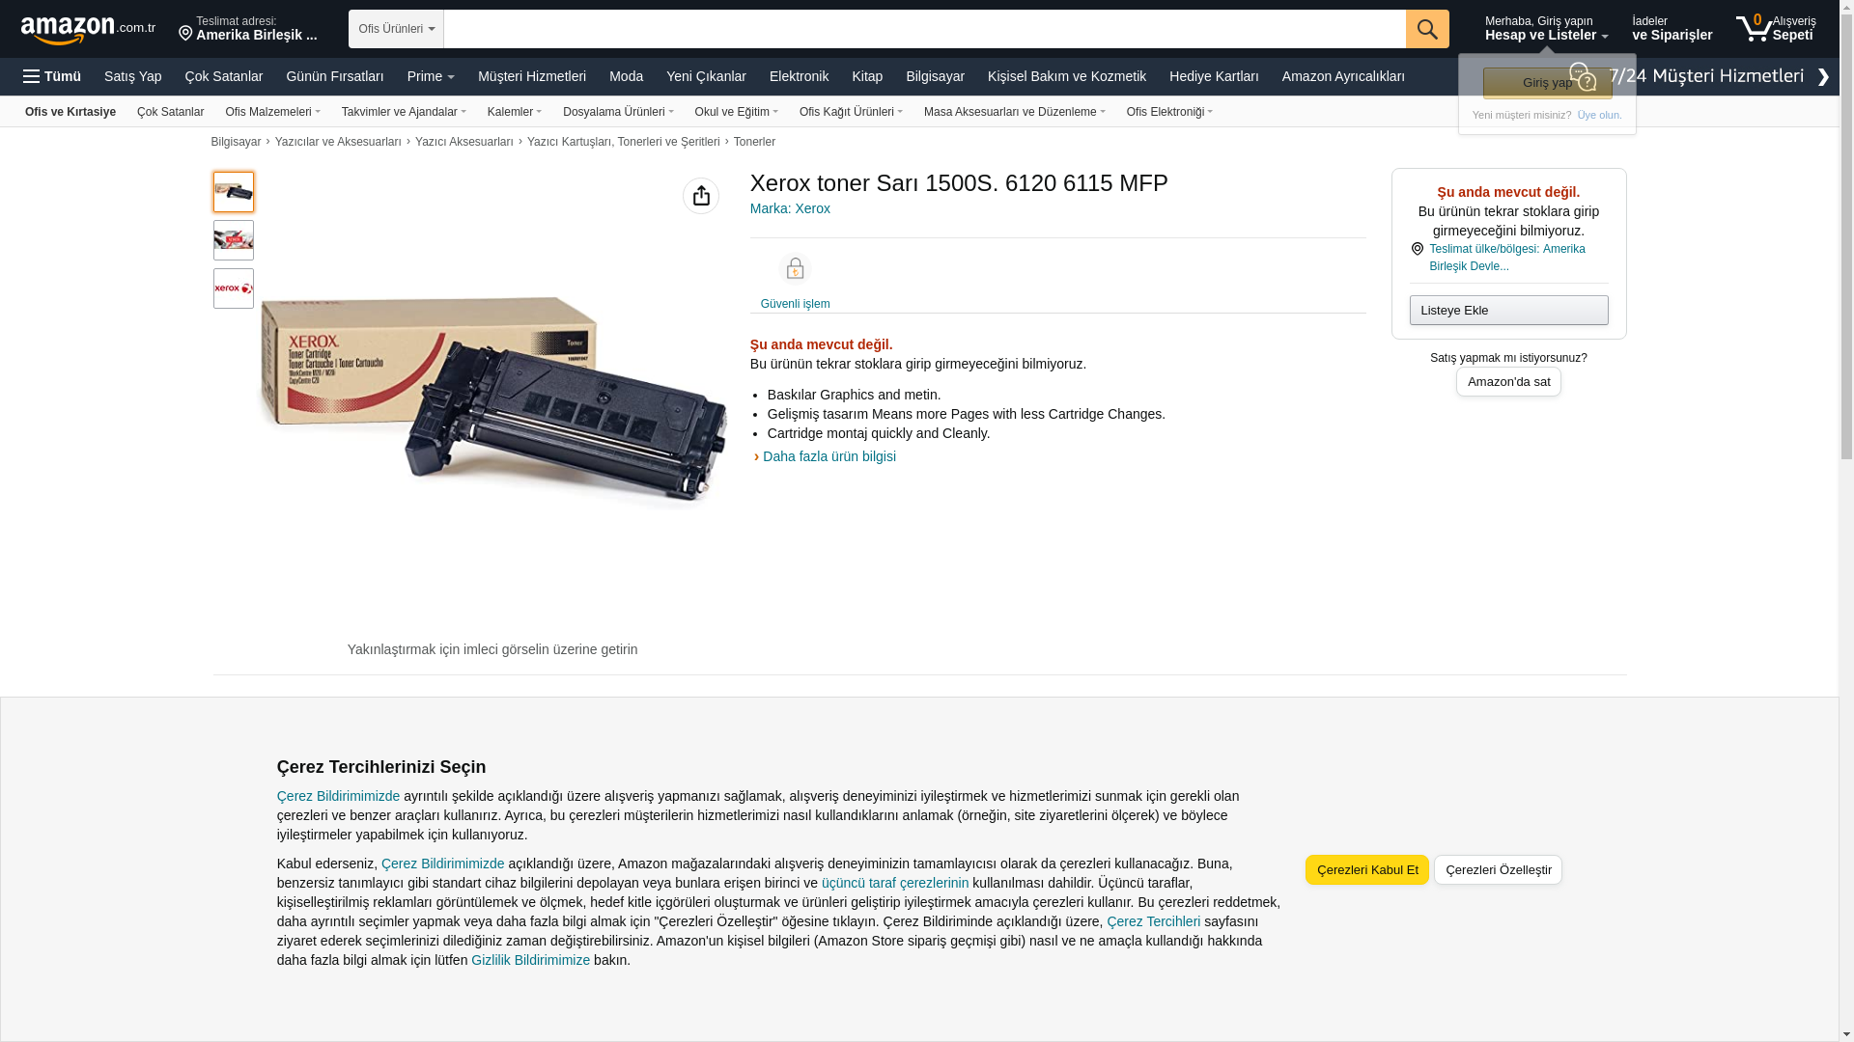
Task: Click next arrow on customer service banner
Action: 1823,77
